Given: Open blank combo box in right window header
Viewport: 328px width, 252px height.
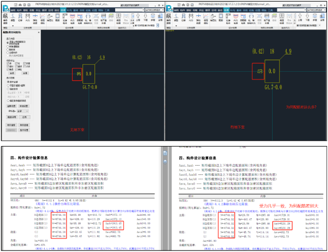Looking at the screenshot, I should tap(291, 10).
